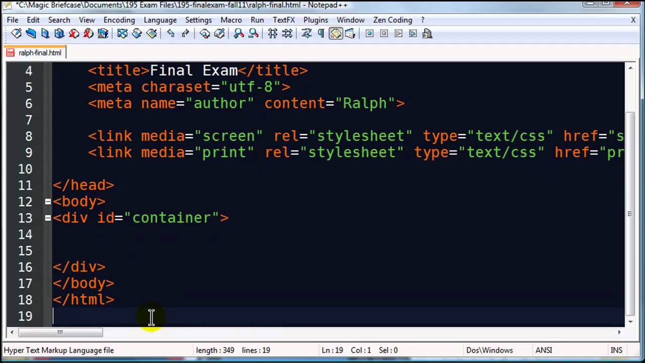Open the Language menu
The width and height of the screenshot is (645, 363).
click(160, 20)
